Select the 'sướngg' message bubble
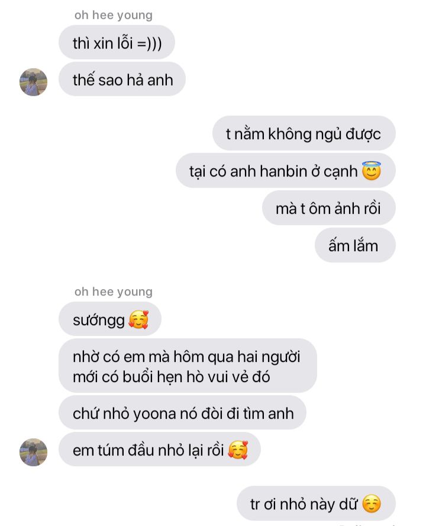The image size is (426, 526). click(x=110, y=319)
